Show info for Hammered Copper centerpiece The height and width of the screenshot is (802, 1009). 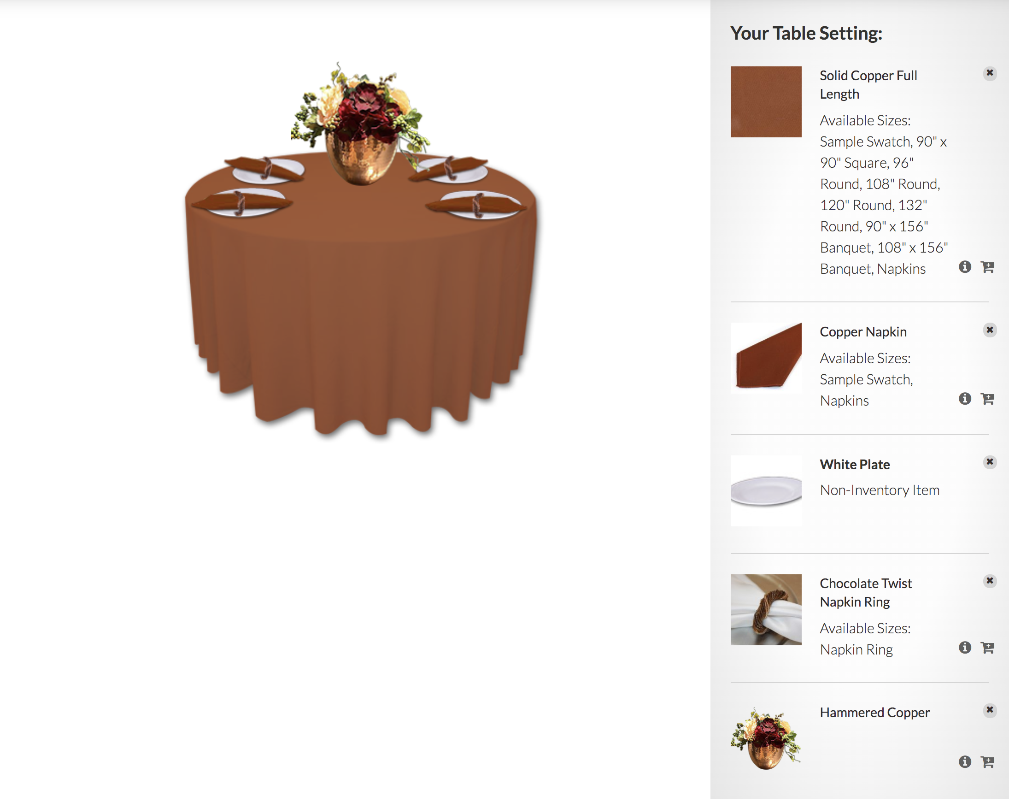pyautogui.click(x=965, y=762)
